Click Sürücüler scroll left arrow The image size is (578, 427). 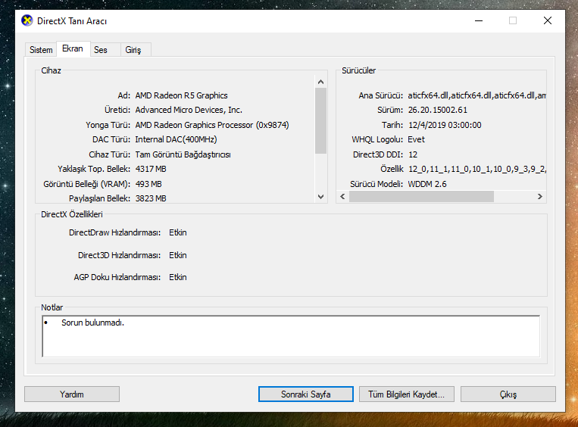point(342,196)
